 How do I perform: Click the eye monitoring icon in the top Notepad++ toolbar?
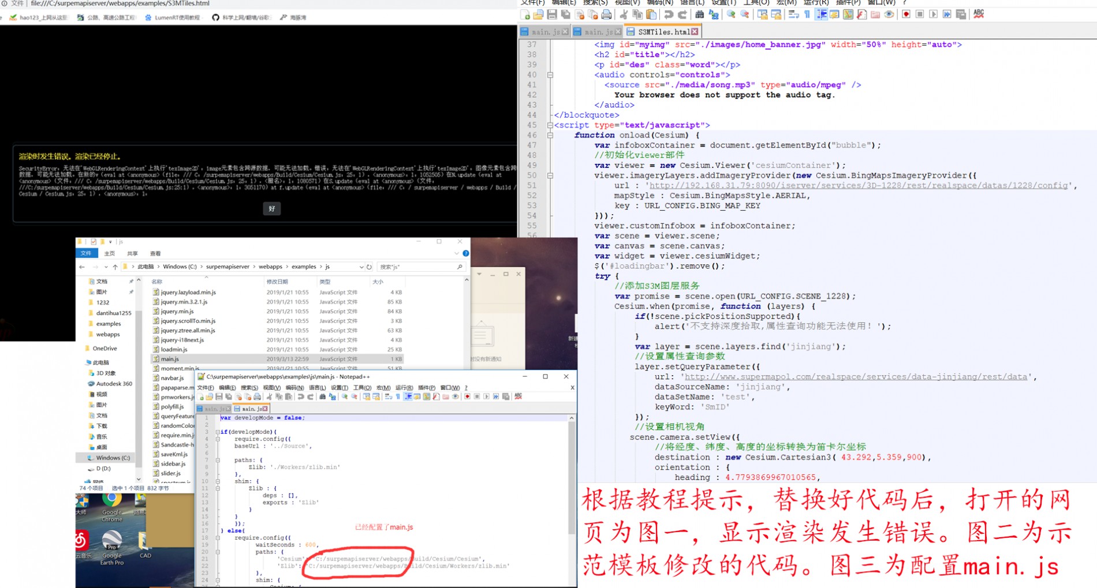889,14
